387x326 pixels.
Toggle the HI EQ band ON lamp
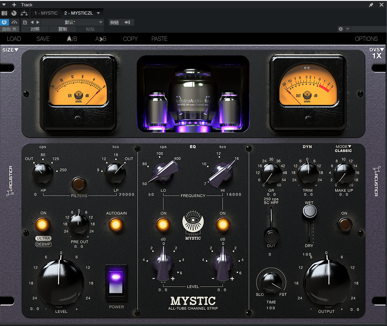(x=223, y=225)
